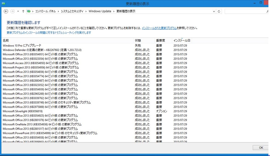Click the search magnifier icon
Image resolution: width=270 pixels, height=156 pixels.
pyautogui.click(x=267, y=11)
